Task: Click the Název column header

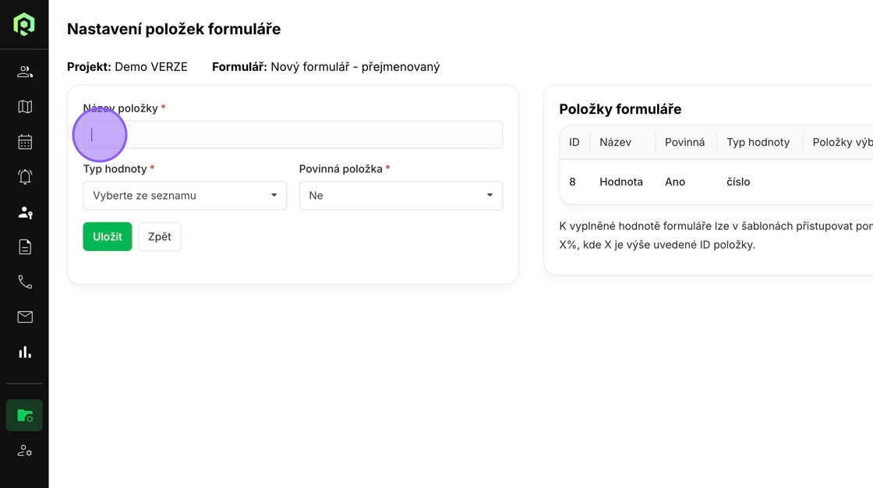Action: [x=615, y=142]
